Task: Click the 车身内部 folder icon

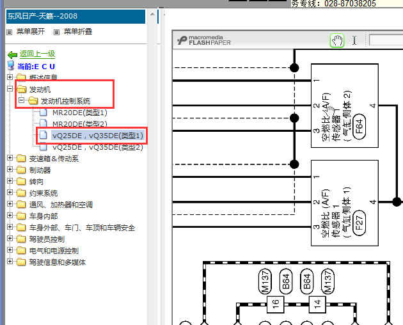Action: 21,216
